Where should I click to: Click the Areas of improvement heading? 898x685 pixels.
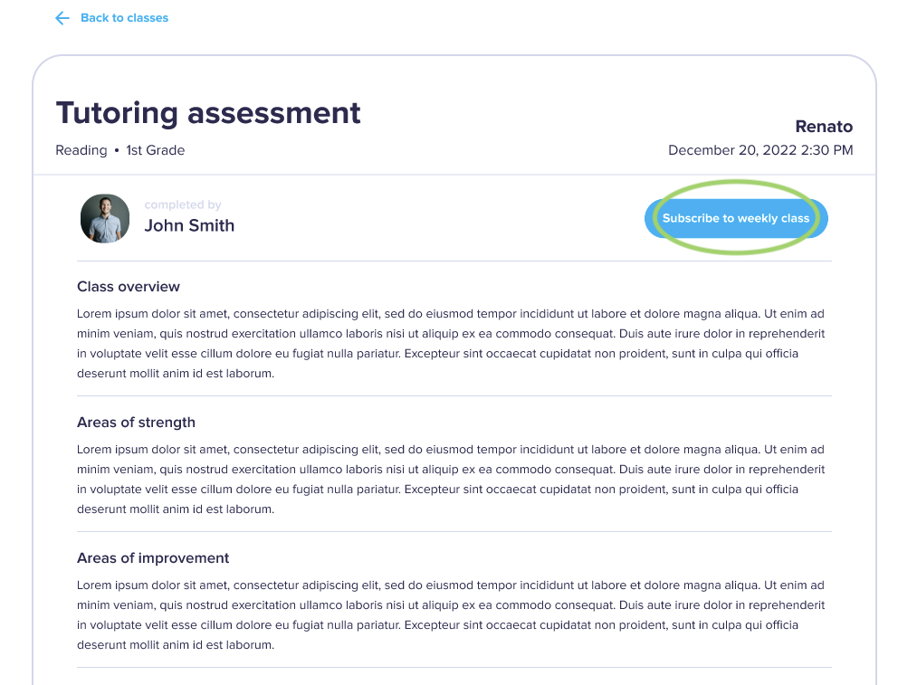pos(153,557)
